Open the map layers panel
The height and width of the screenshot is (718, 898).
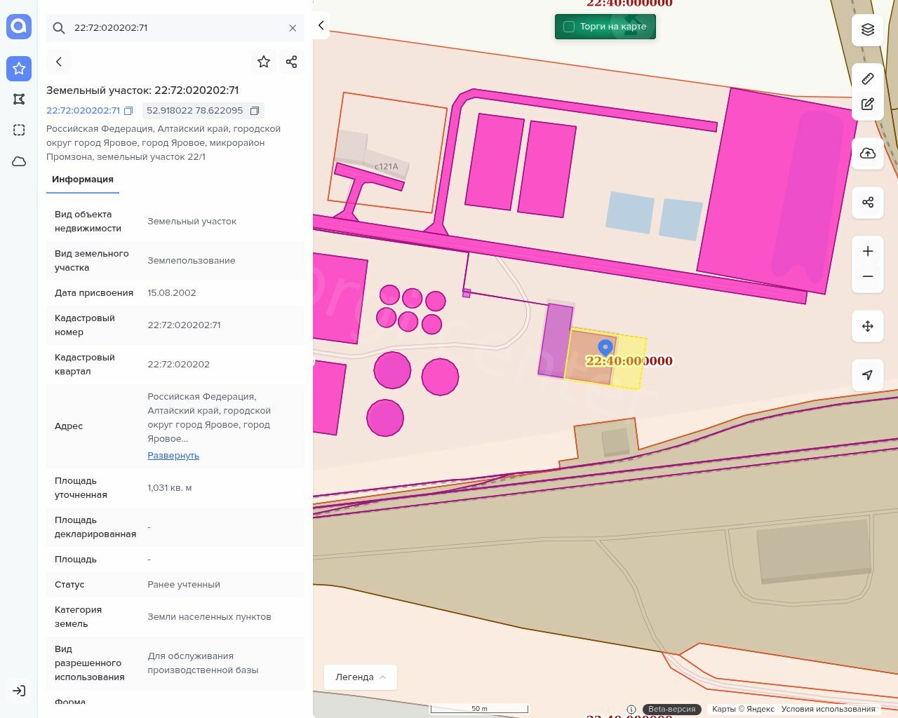(868, 29)
